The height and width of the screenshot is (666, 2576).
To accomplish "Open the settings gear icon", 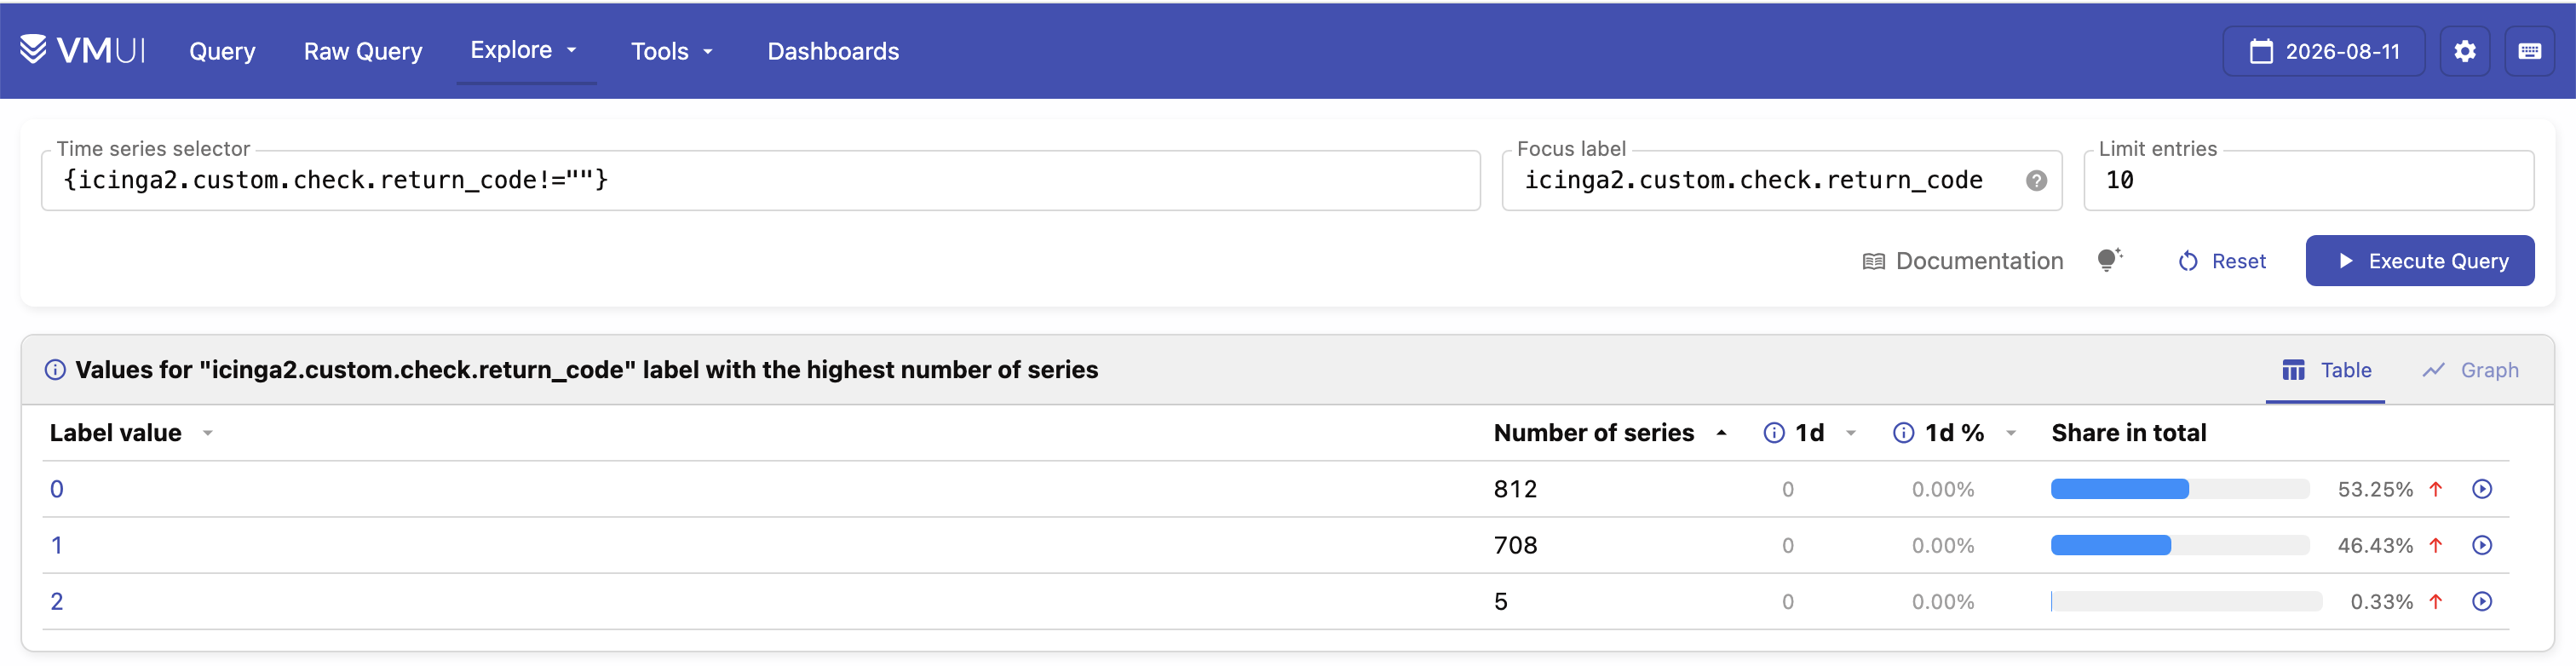I will pyautogui.click(x=2464, y=51).
